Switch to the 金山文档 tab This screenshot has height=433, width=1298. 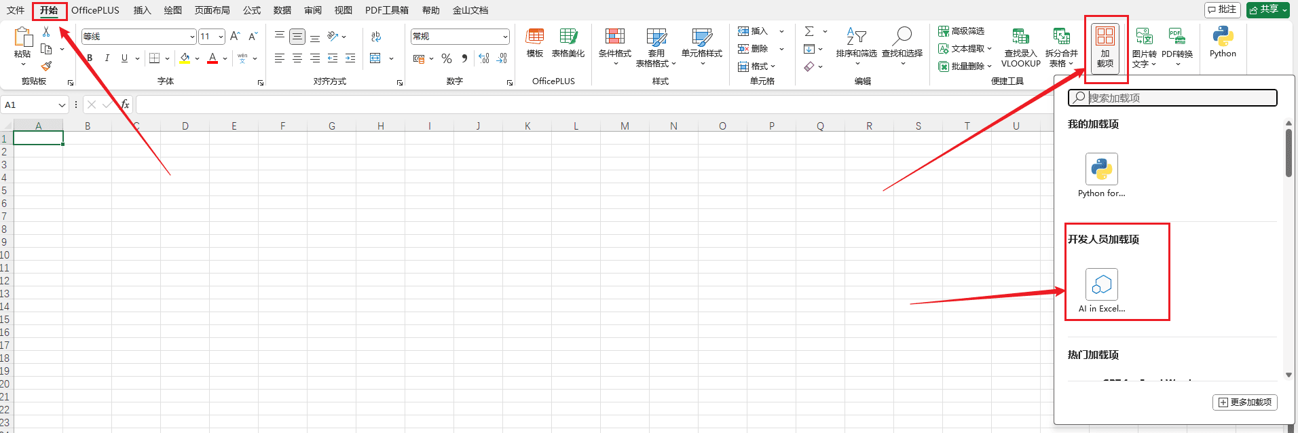pyautogui.click(x=470, y=10)
